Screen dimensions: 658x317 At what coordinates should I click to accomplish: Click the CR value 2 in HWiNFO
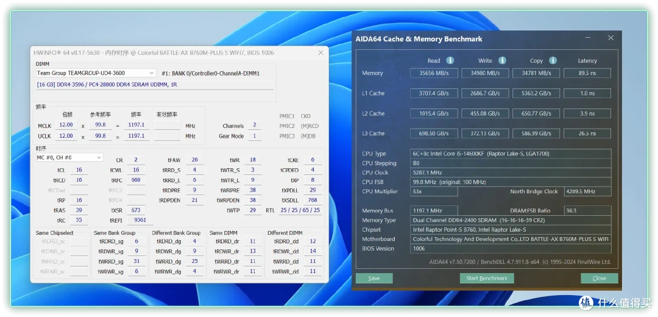click(x=136, y=160)
